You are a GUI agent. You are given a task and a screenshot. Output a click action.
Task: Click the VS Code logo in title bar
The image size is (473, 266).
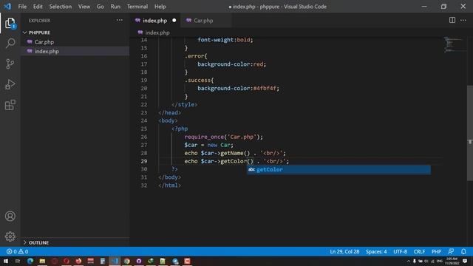click(7, 7)
